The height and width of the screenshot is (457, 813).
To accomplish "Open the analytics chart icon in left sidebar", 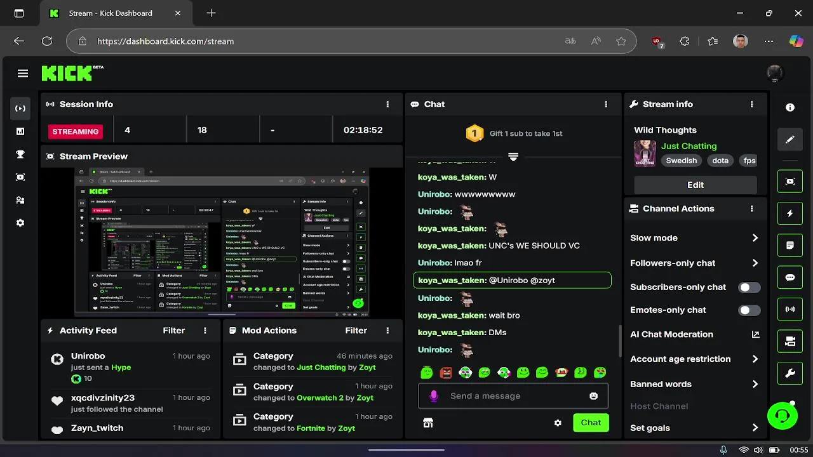I will [20, 131].
